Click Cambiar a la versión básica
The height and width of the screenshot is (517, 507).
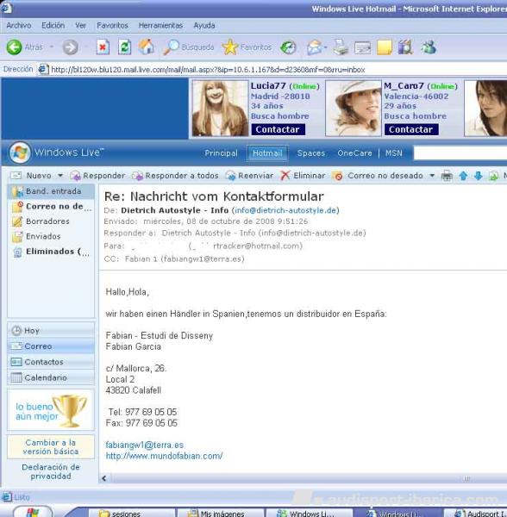pos(51,446)
